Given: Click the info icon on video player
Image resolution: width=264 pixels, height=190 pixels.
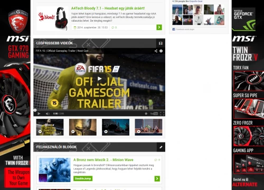Looking at the screenshot, I should (161, 51).
